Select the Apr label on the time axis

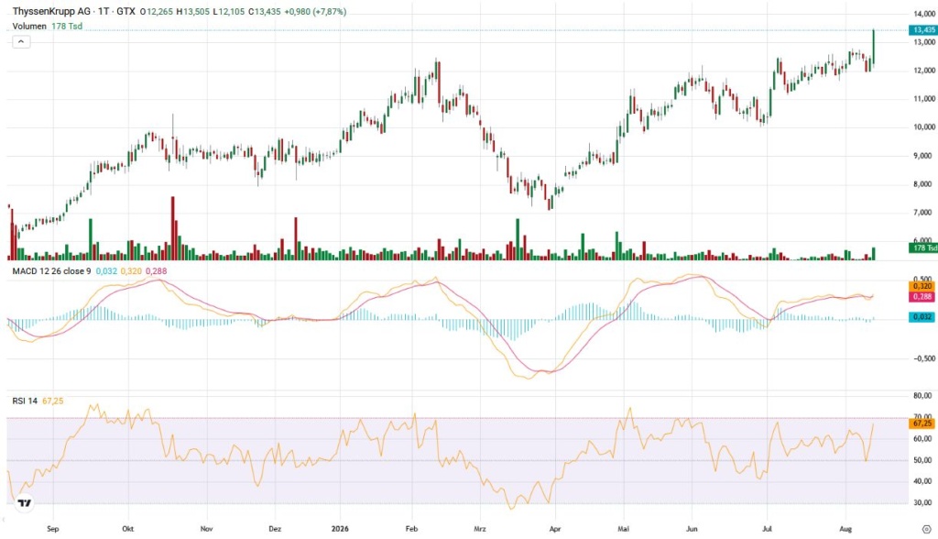[x=554, y=529]
